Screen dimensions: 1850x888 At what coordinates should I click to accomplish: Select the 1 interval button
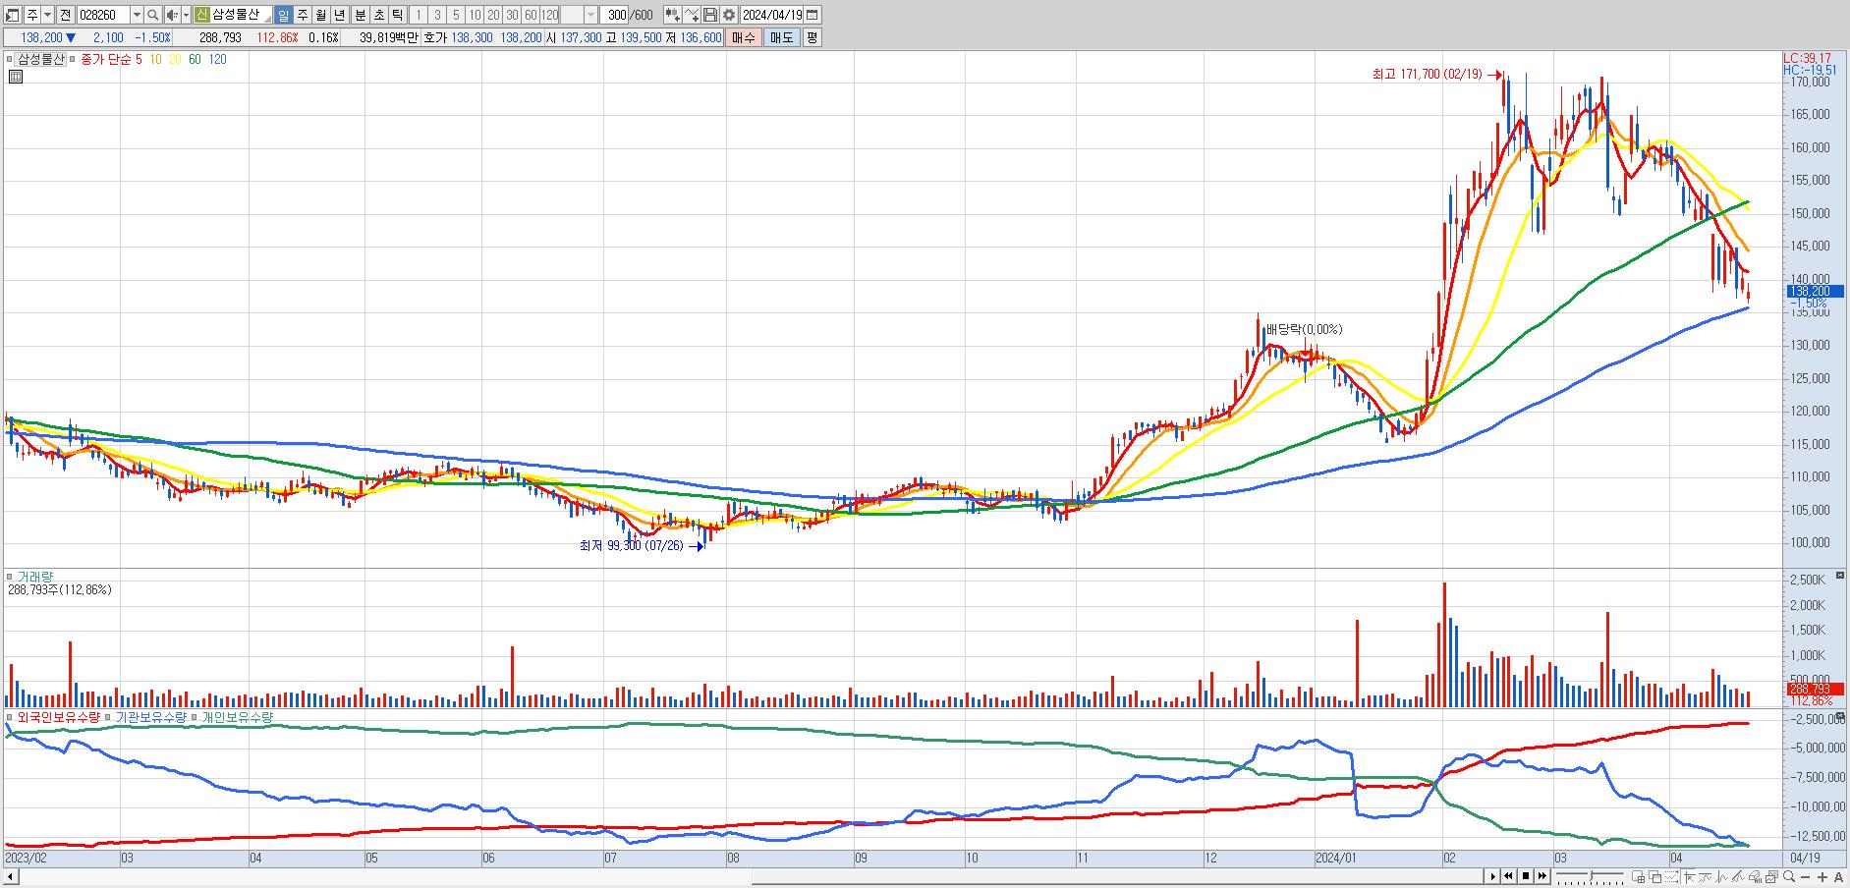pyautogui.click(x=419, y=15)
